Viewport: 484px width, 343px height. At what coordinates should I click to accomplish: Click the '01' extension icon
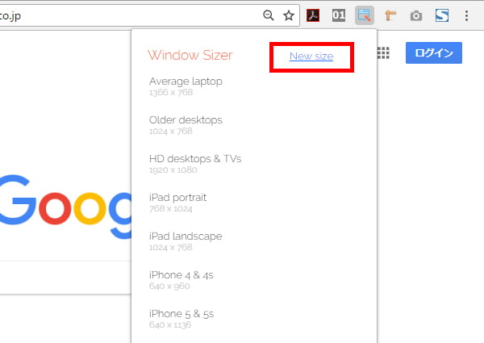340,15
